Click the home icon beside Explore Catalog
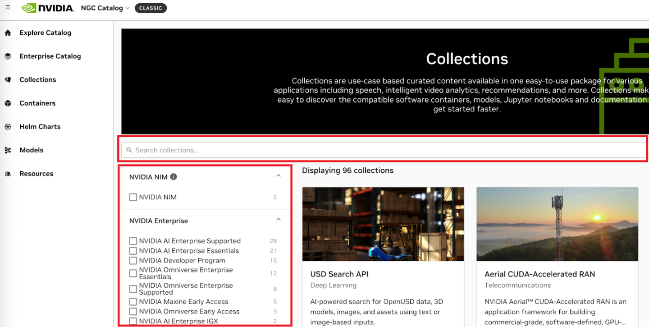The width and height of the screenshot is (649, 327). 8,33
